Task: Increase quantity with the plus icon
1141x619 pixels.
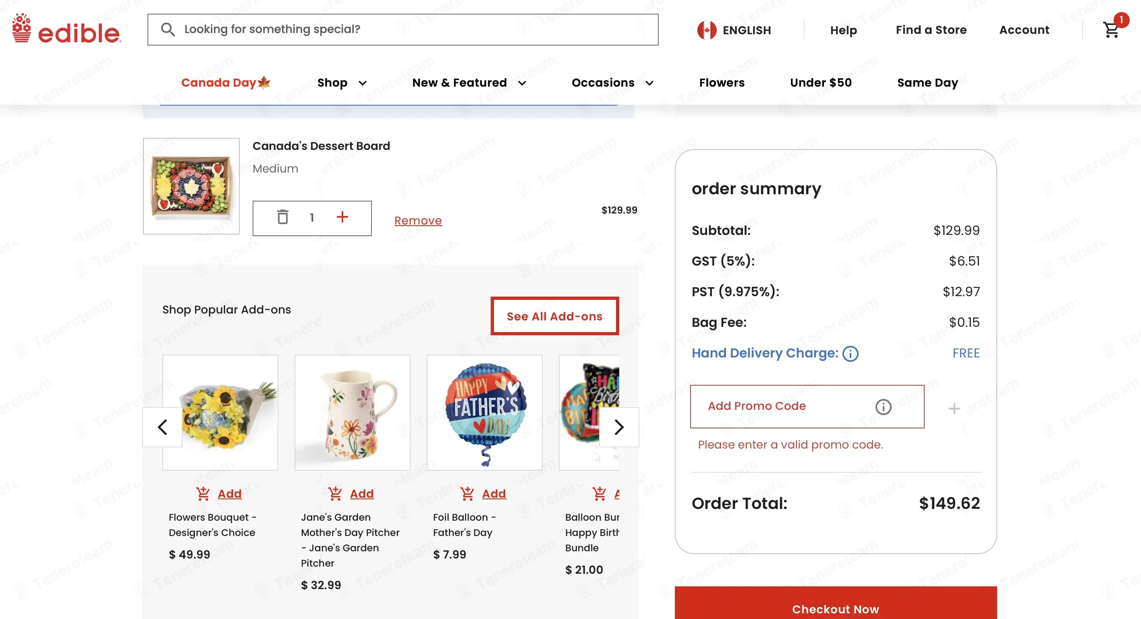Action: tap(342, 217)
